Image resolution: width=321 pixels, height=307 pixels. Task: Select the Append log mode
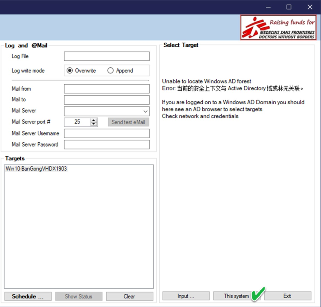[x=111, y=71]
